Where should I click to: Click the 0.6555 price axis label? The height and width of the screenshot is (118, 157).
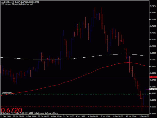(x=153, y=114)
